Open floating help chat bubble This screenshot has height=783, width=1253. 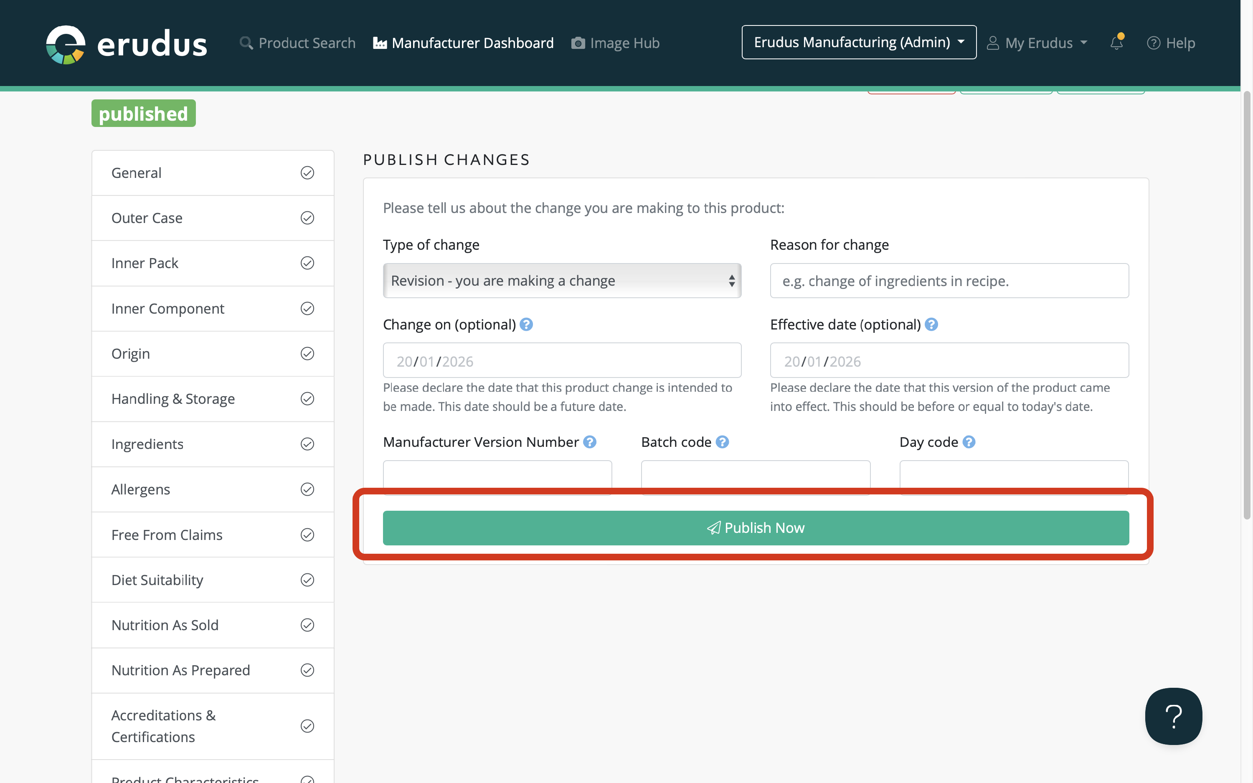point(1173,716)
